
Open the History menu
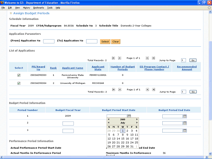[x=26, y=8]
